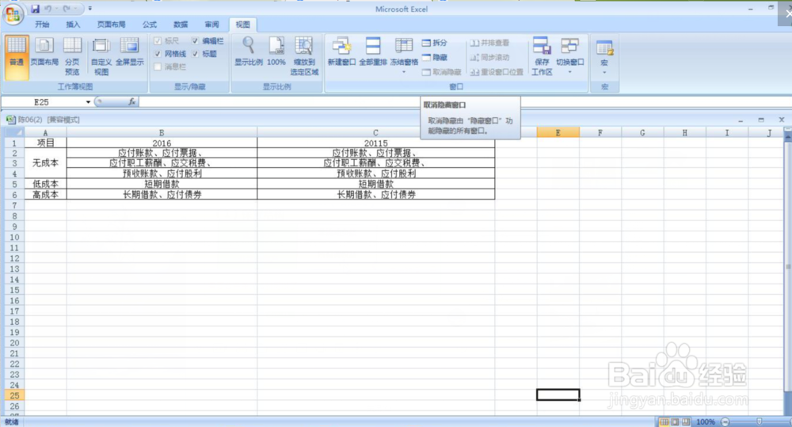Click New Window (新建窗口)
792x427 pixels.
[x=341, y=51]
